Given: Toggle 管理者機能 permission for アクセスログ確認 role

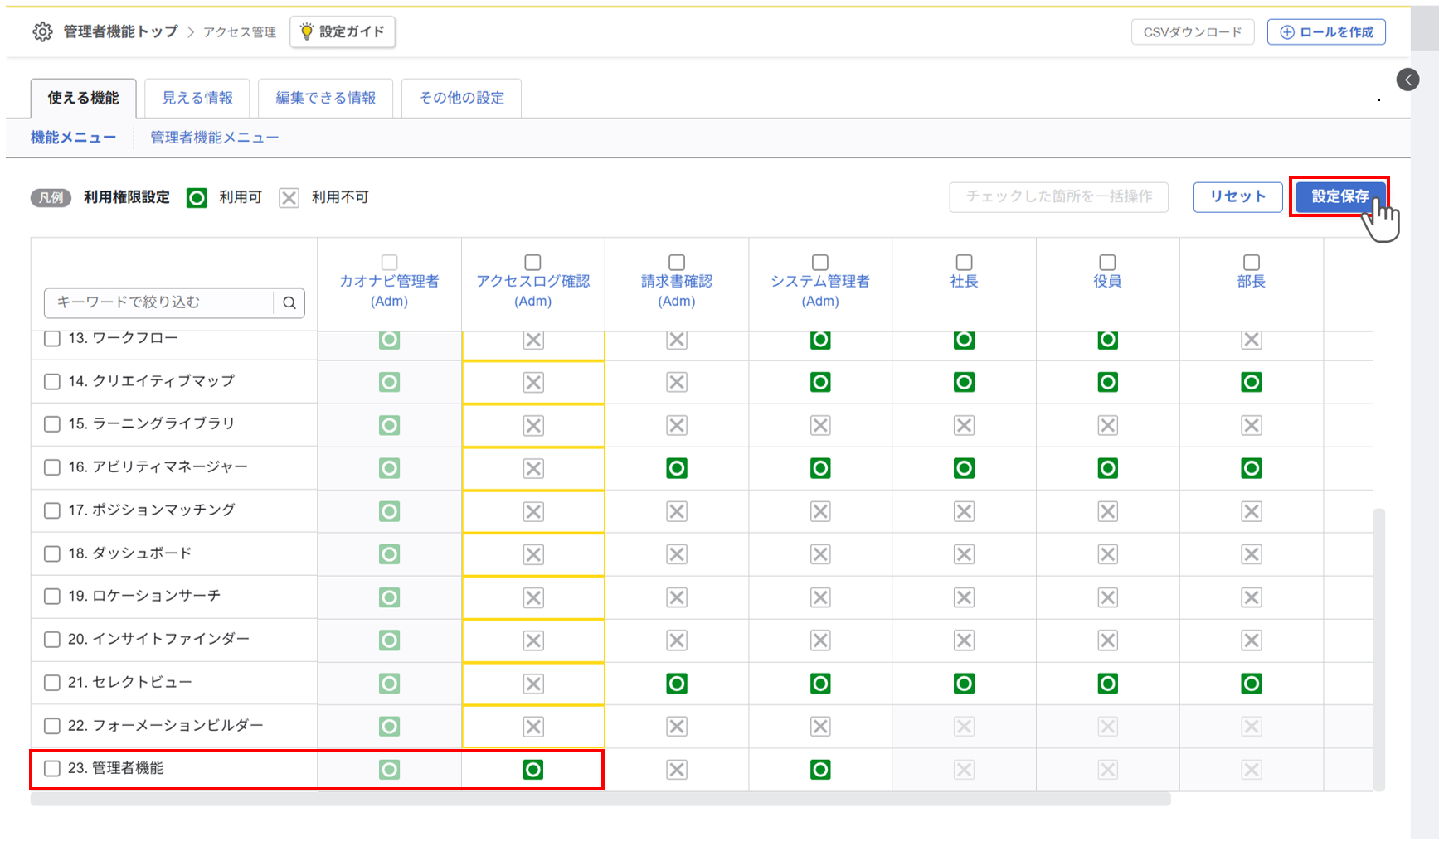Looking at the screenshot, I should click(533, 770).
